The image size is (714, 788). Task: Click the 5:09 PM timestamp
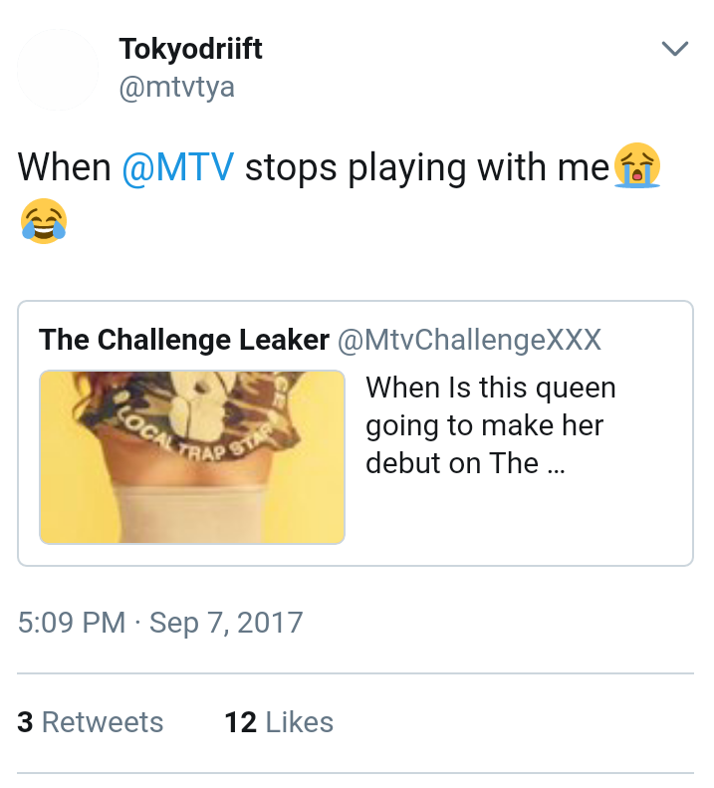click(x=72, y=623)
